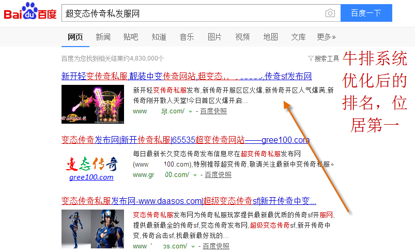
Task: Go to the 知道 tab
Action: 159,37
